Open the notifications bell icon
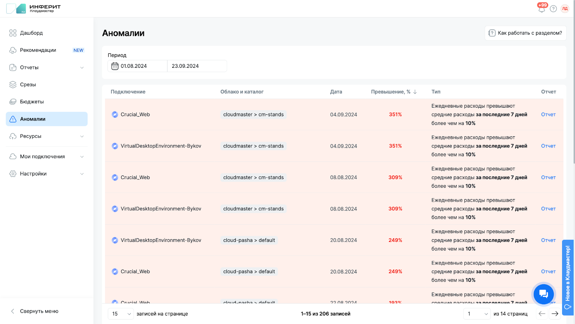575x324 pixels. pyautogui.click(x=542, y=9)
